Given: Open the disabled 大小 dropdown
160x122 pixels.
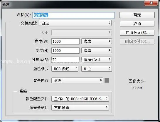Looking at the screenshot, I should pyautogui.click(x=82, y=32).
